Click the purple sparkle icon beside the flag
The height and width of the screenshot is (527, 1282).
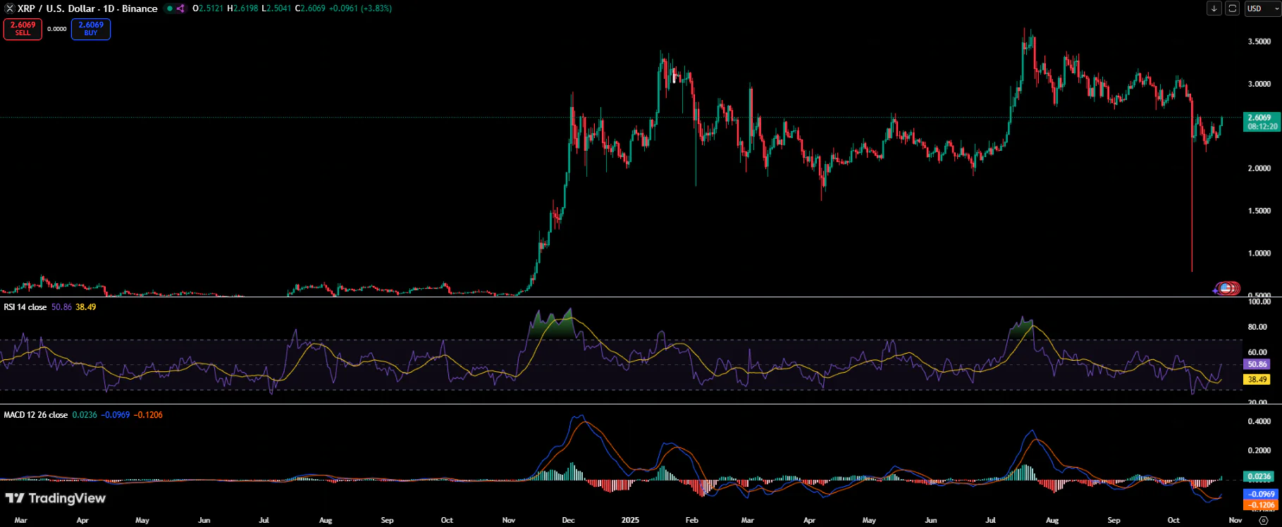(x=1216, y=290)
